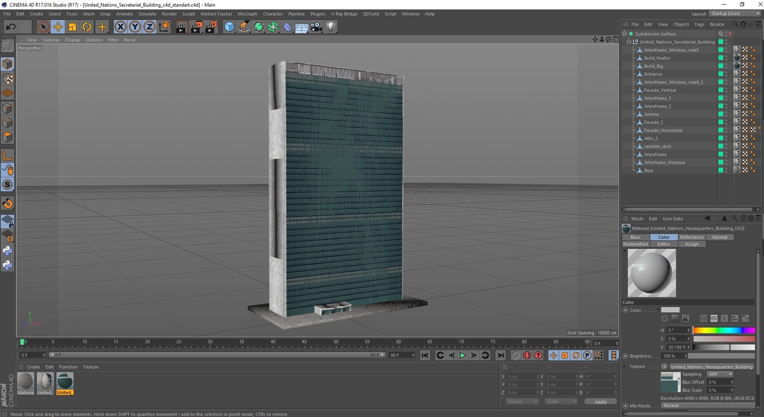
Task: Click the question mark keyframe selection icon
Action: coord(538,355)
